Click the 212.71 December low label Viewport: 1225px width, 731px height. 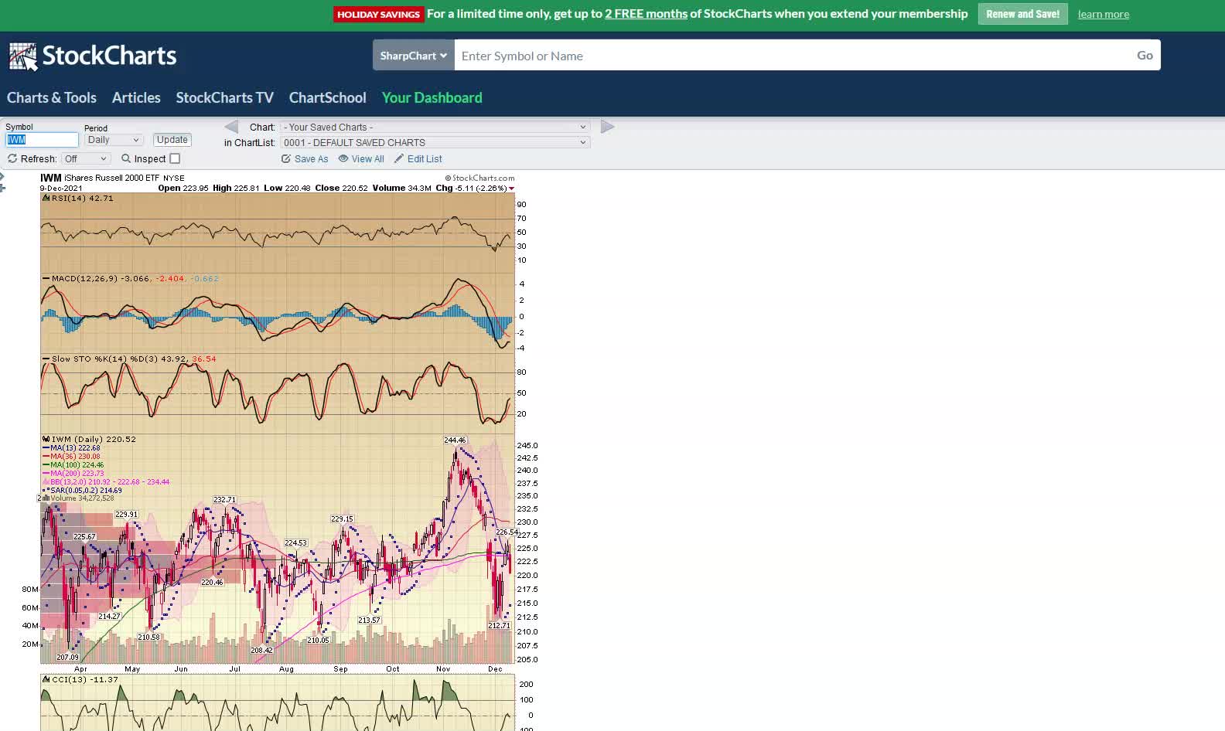point(499,626)
